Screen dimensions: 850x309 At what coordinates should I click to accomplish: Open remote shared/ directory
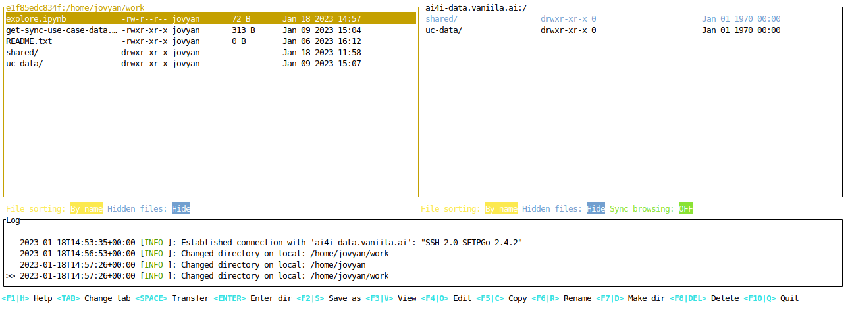441,19
